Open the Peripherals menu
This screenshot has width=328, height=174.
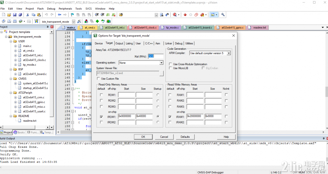point(65,9)
